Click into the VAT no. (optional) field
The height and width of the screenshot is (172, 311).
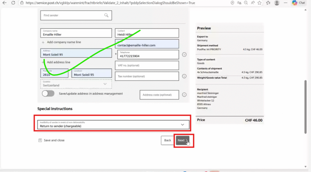[147, 65]
